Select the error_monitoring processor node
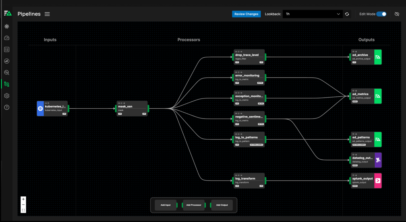This screenshot has width=406, height=222. pos(249,77)
